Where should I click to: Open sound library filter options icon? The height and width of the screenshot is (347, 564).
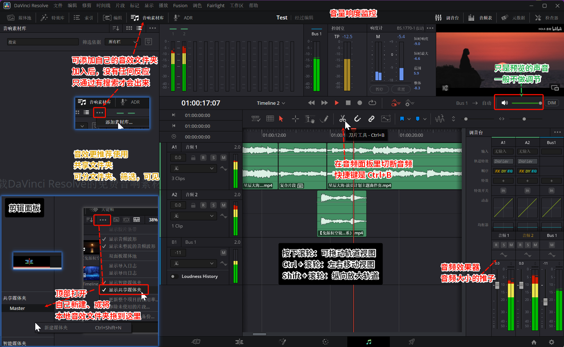[148, 42]
